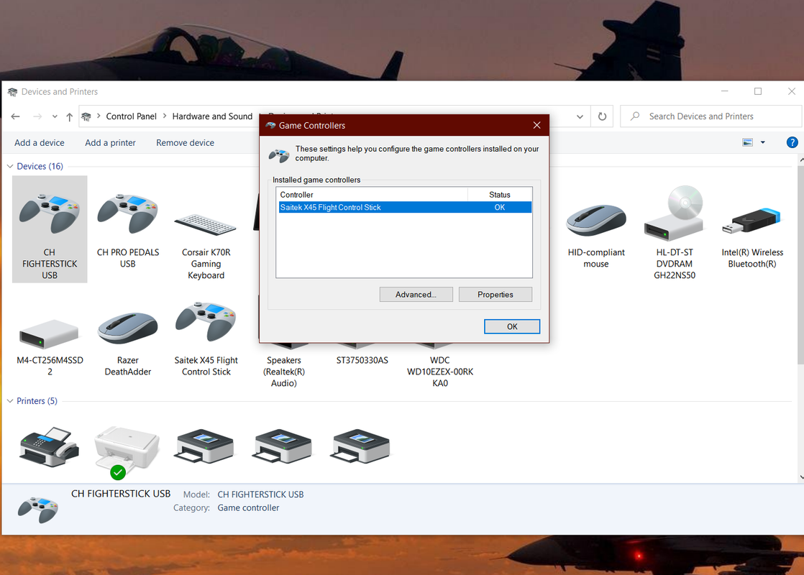Viewport: 804px width, 575px height.
Task: Go back with the back arrow
Action: click(15, 116)
